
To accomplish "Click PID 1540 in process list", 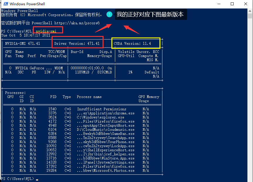I will 52,109.
